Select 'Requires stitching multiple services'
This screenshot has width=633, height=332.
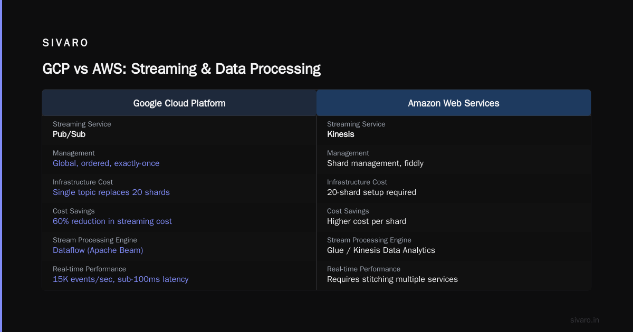(392, 279)
